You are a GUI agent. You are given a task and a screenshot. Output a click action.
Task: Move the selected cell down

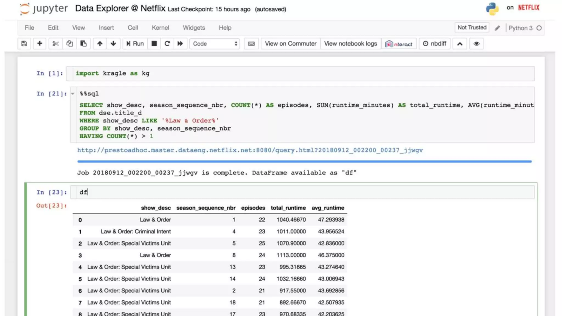(x=113, y=44)
